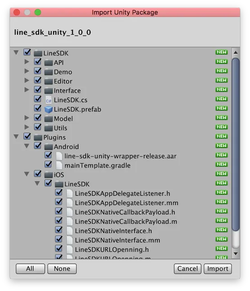Click the All button
The width and height of the screenshot is (250, 291).
30,269
